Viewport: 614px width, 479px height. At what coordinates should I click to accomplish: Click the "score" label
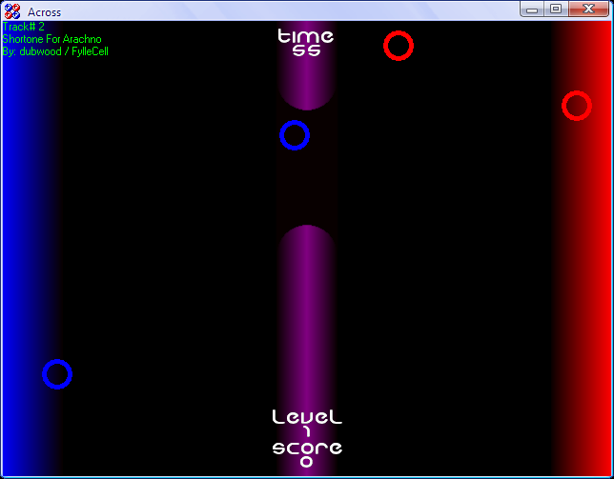pos(306,448)
